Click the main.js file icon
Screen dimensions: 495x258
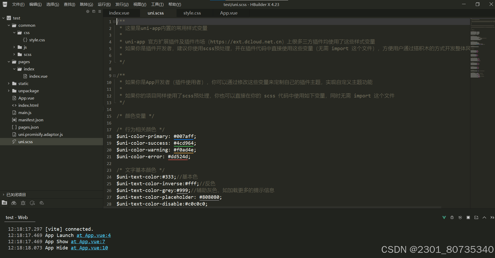coord(14,113)
